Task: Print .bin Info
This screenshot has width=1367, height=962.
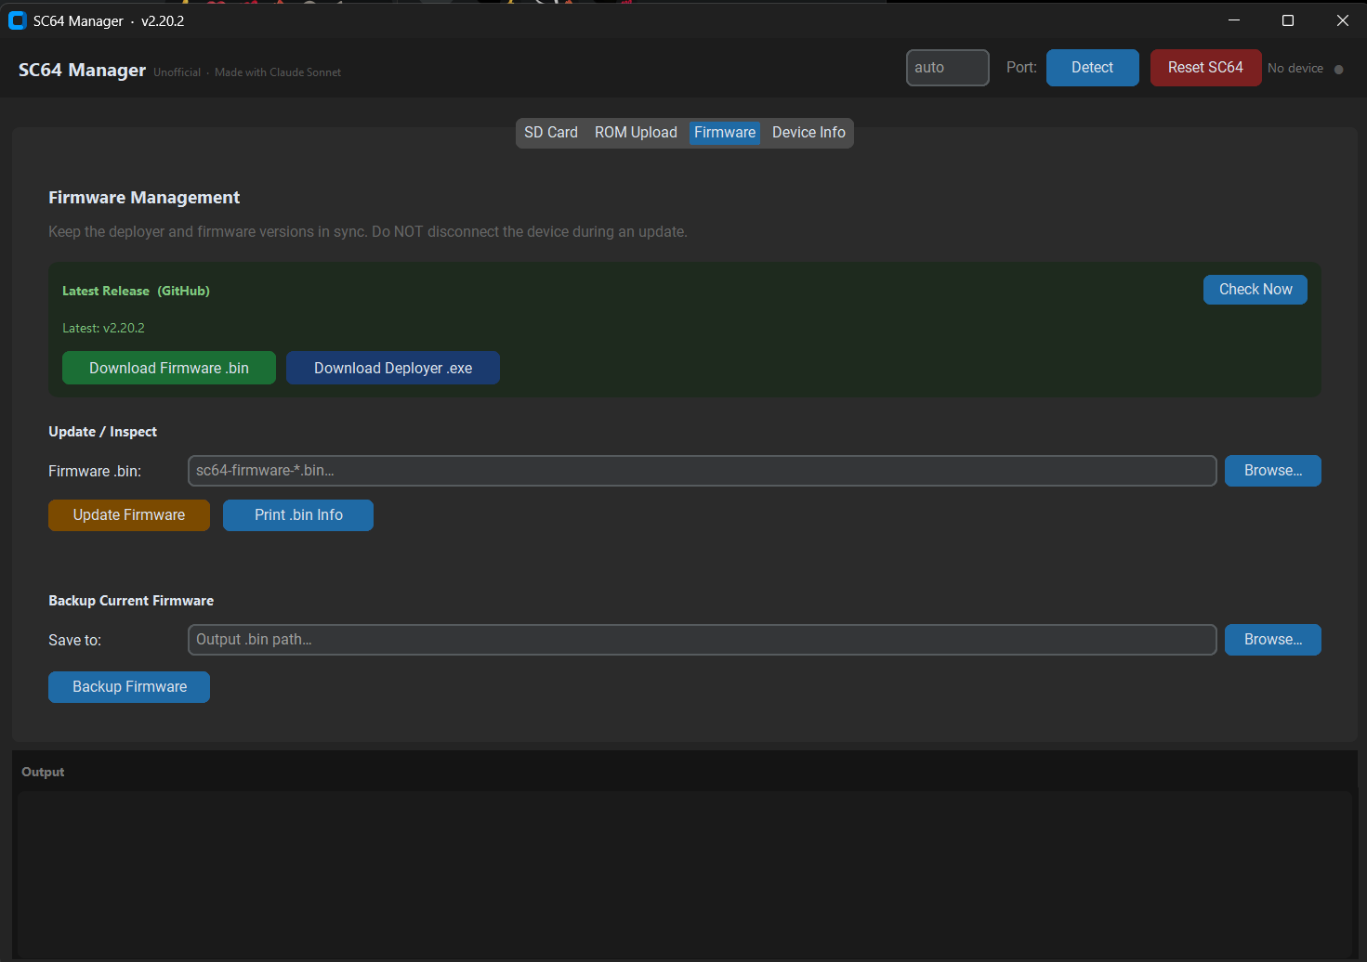Action: [298, 515]
